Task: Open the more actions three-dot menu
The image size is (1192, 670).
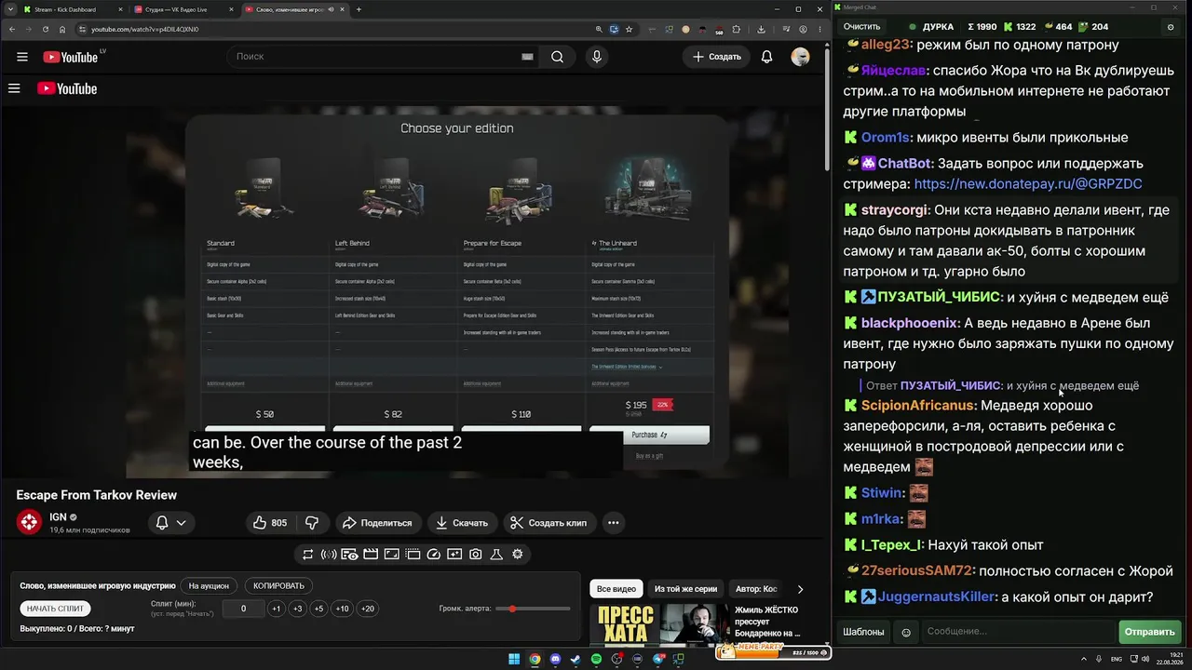Action: click(613, 523)
